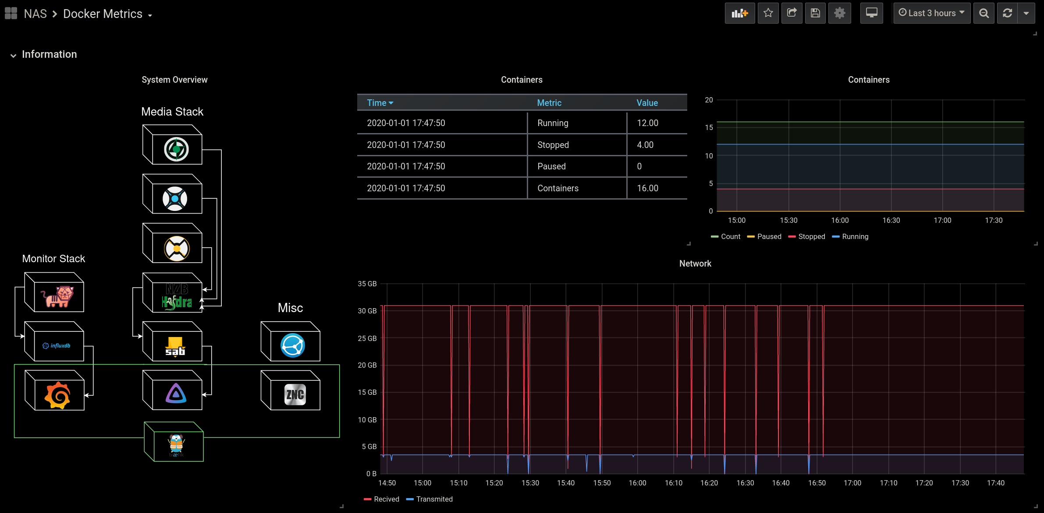Image resolution: width=1044 pixels, height=513 pixels.
Task: Click the 16.00 value cell
Action: click(x=657, y=188)
